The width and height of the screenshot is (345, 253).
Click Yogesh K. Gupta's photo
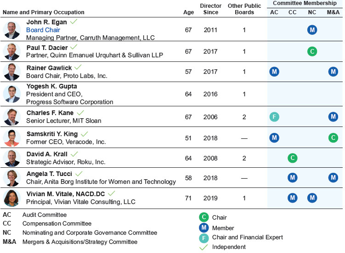(x=11, y=93)
